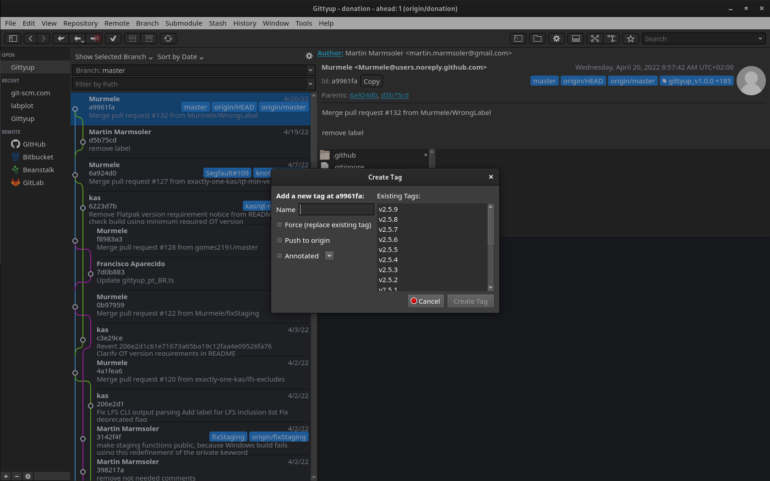
Task: Expand the .github folder arrow
Action: pyautogui.click(x=426, y=155)
